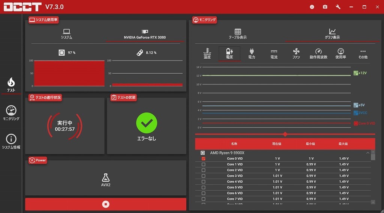Switch to NVIDIA GeForce RTX 3080 tab
384x213 pixels.
tap(145, 35)
